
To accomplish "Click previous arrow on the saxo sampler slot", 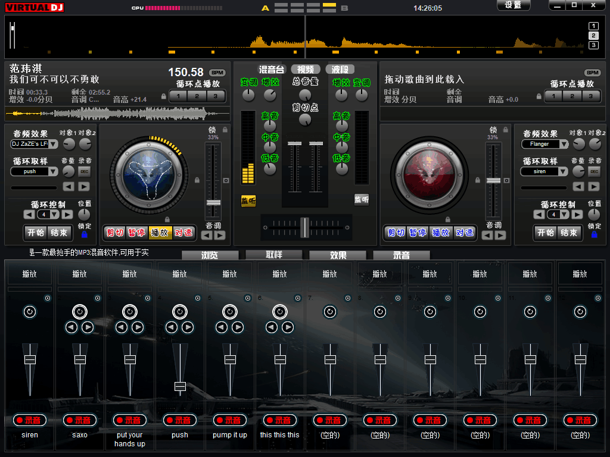I will click(x=71, y=327).
